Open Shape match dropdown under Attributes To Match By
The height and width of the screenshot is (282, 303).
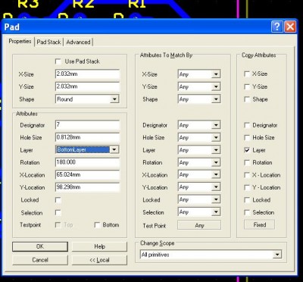199,99
